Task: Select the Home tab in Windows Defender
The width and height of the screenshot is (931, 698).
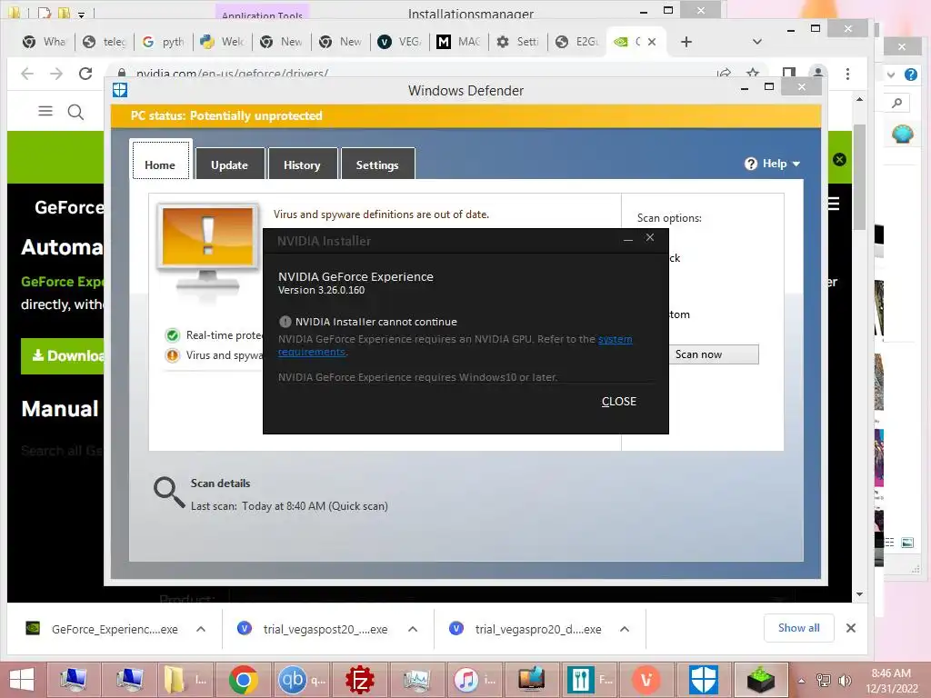Action: click(x=160, y=160)
